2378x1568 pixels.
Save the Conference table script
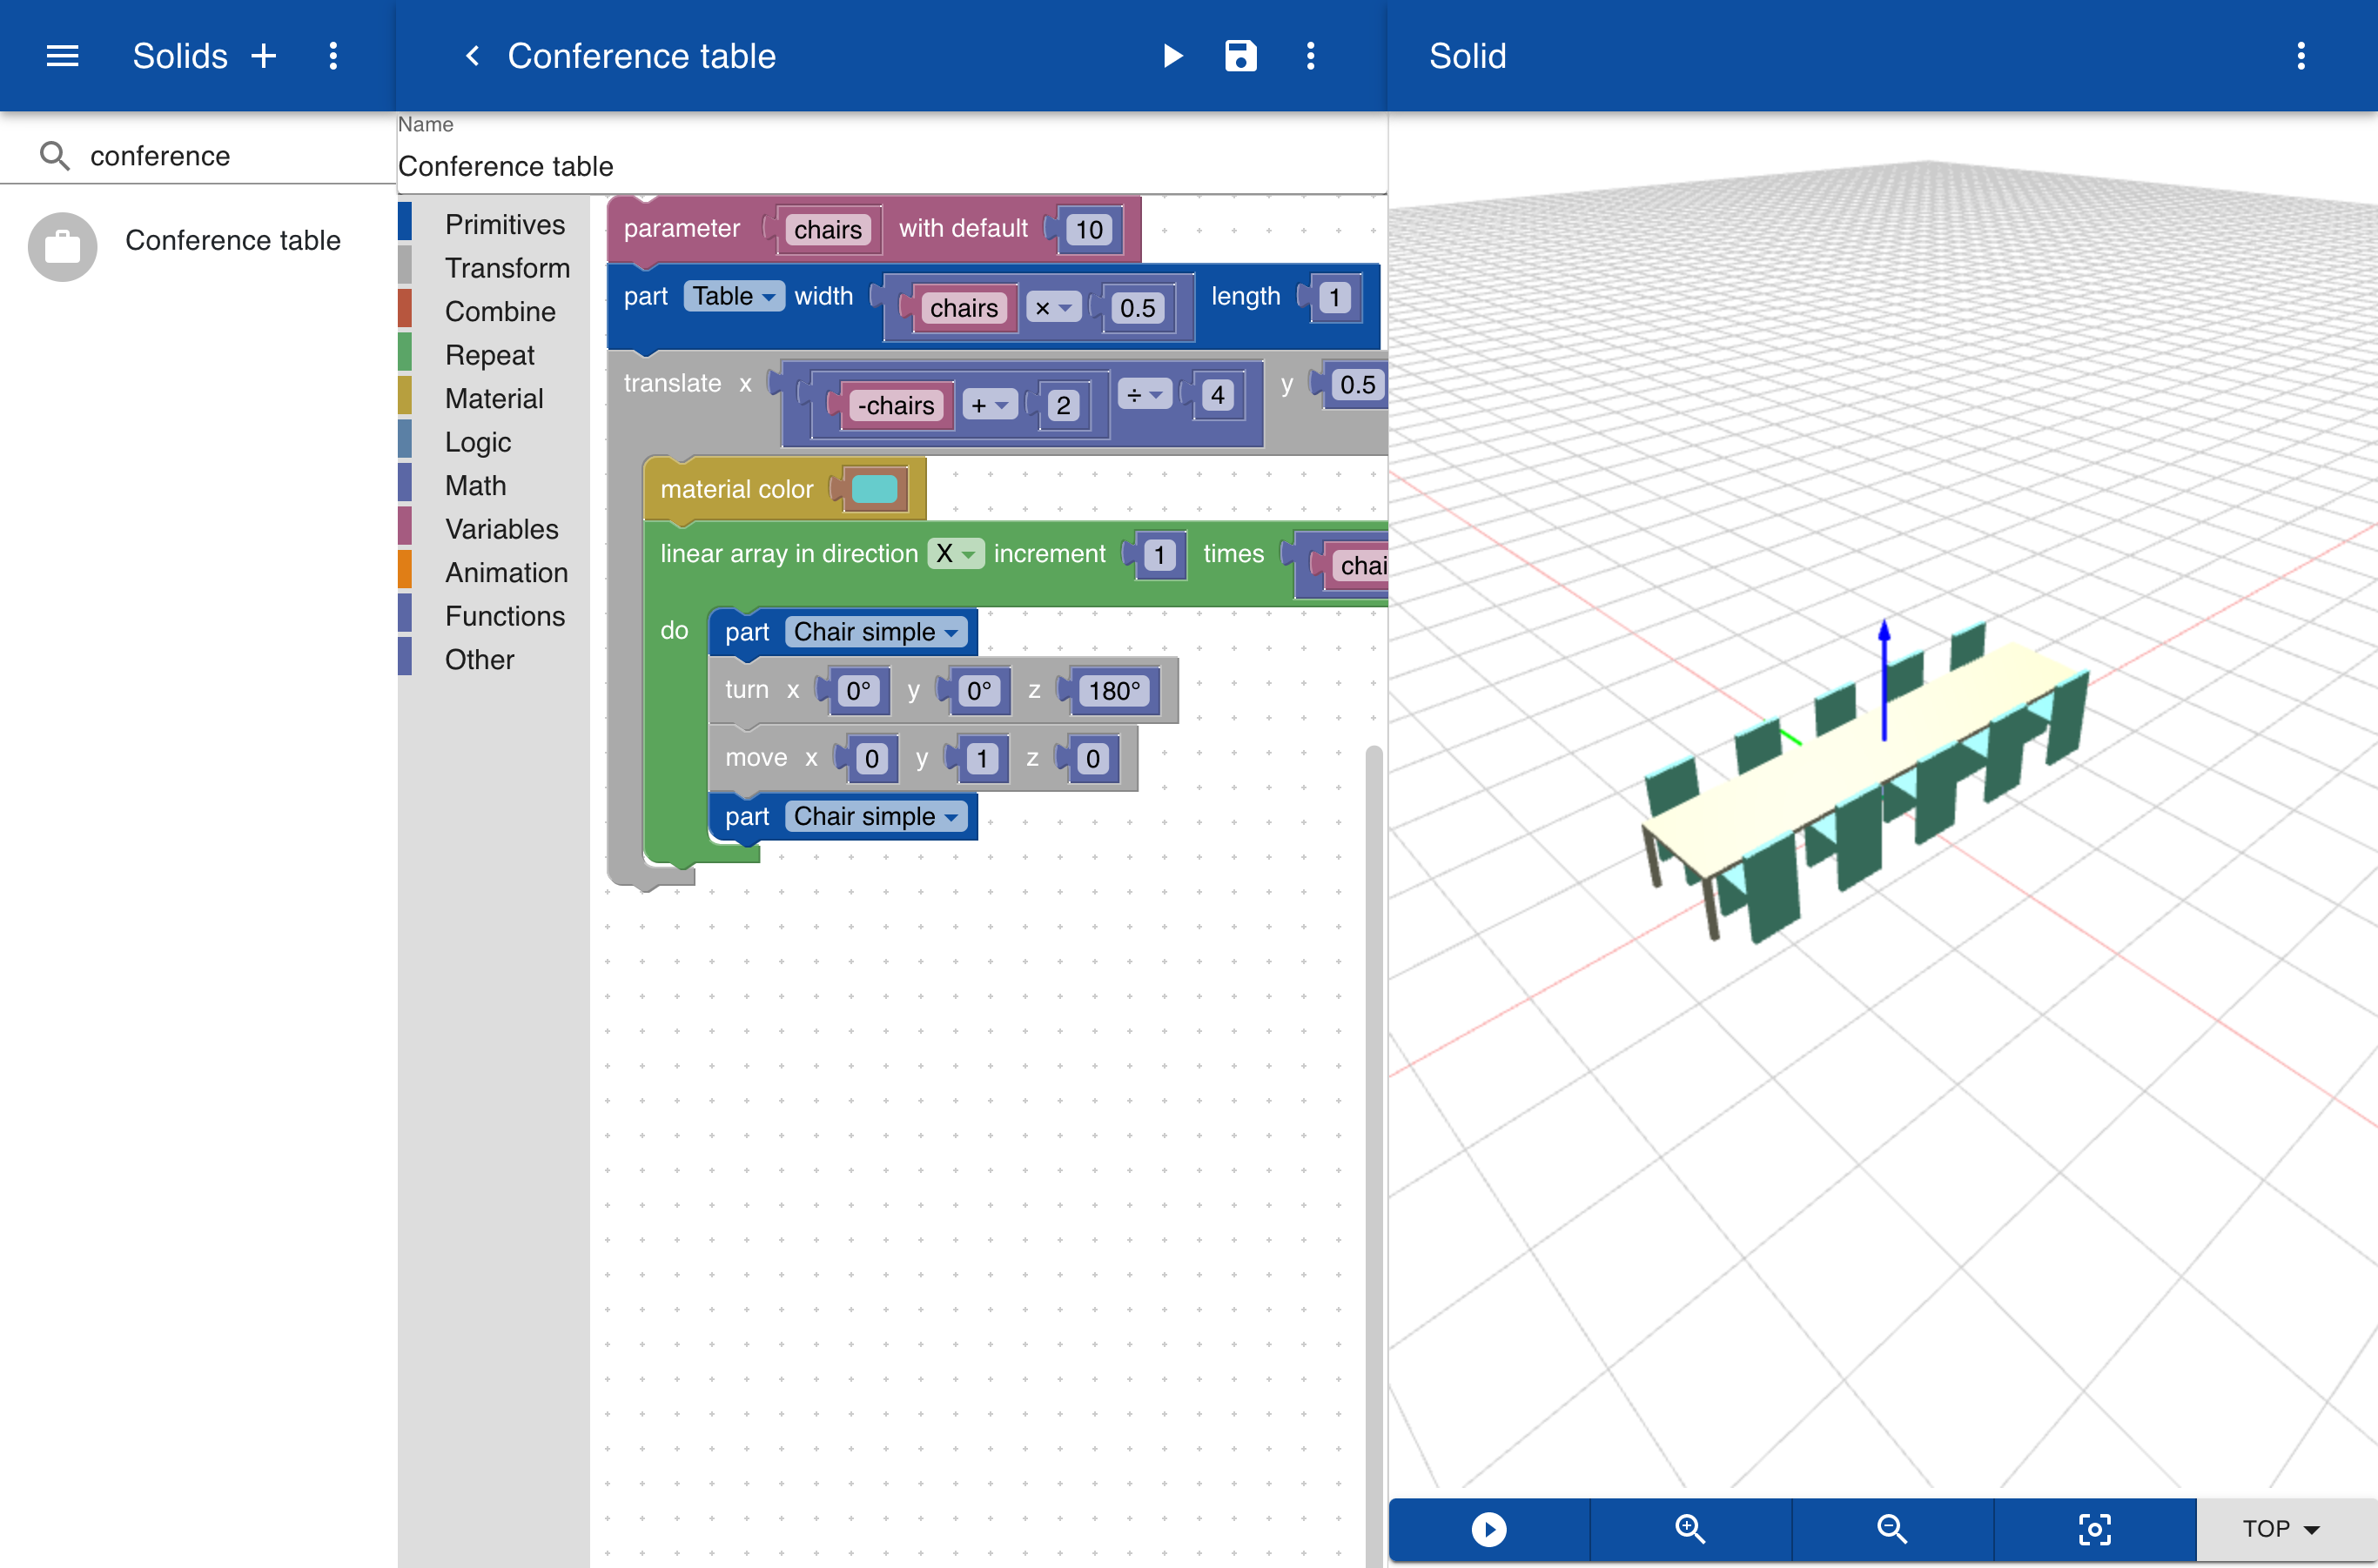[x=1240, y=56]
